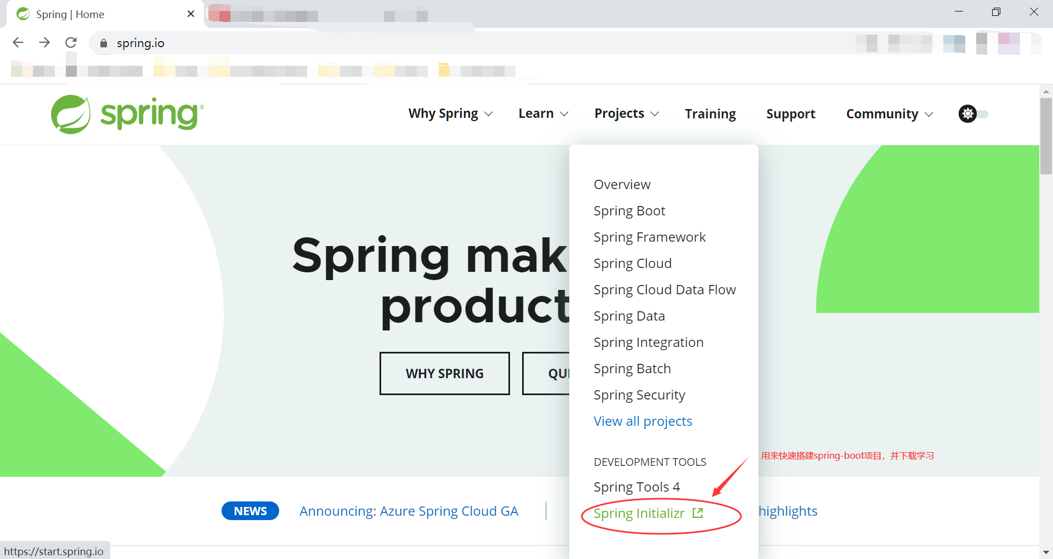Expand the Community menu
Image resolution: width=1053 pixels, height=559 pixels.
coord(890,113)
